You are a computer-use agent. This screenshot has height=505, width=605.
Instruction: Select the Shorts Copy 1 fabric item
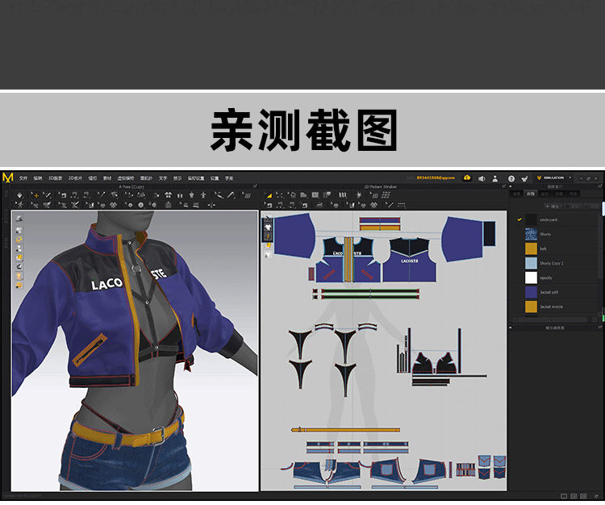(x=552, y=263)
